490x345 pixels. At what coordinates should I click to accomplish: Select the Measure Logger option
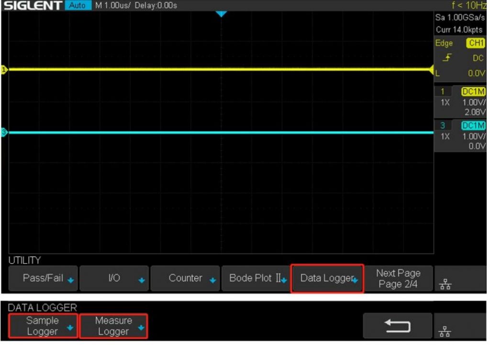pos(113,326)
